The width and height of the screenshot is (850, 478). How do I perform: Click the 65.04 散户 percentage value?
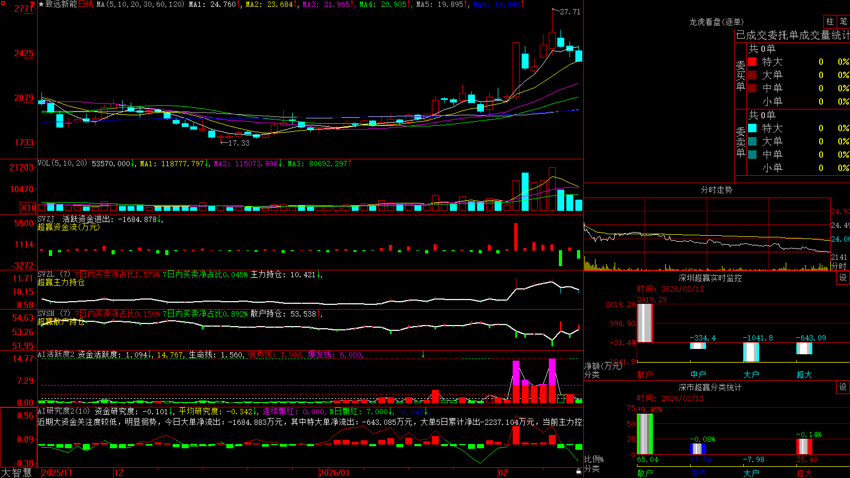(x=648, y=459)
